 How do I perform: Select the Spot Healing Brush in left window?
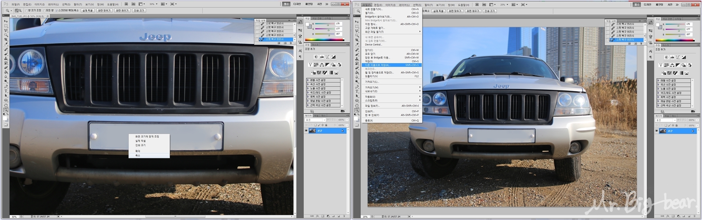[x=6, y=49]
